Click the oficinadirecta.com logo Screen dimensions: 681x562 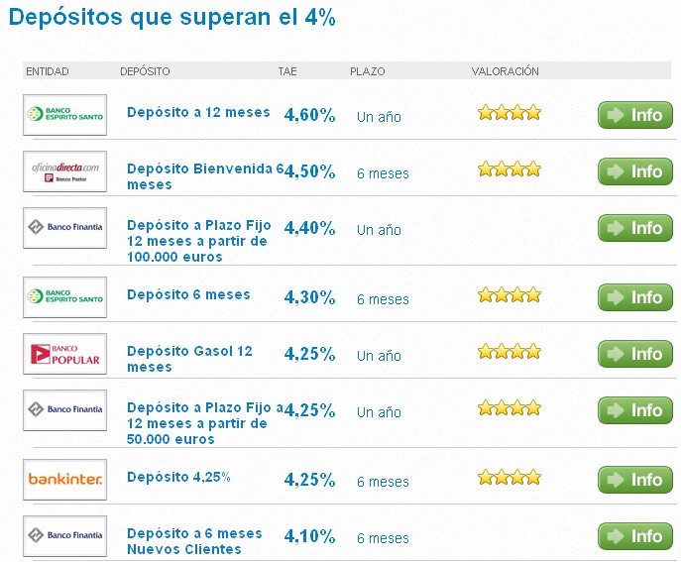coord(64,171)
